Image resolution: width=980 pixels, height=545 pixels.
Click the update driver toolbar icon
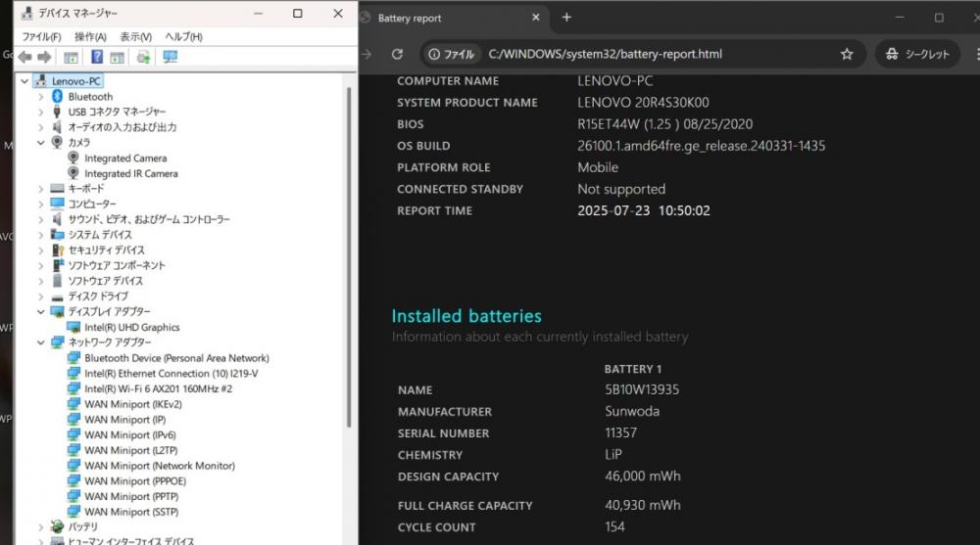[x=144, y=57]
